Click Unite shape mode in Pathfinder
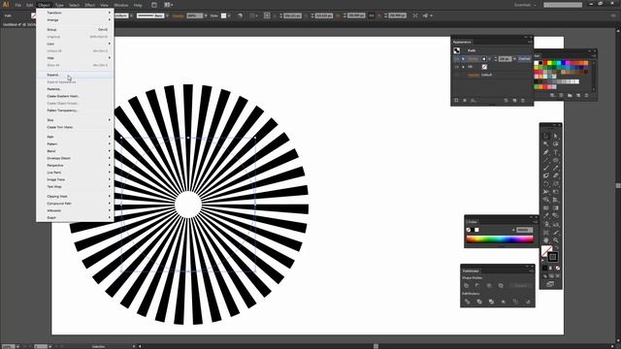This screenshot has height=349, width=621. [x=467, y=285]
